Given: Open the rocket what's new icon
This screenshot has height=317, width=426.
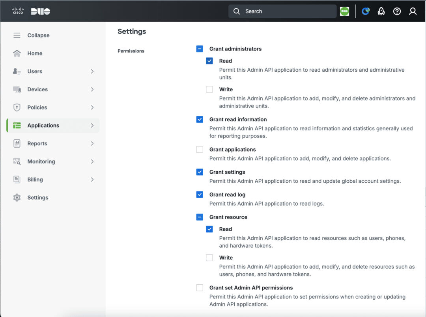Looking at the screenshot, I should (381, 11).
